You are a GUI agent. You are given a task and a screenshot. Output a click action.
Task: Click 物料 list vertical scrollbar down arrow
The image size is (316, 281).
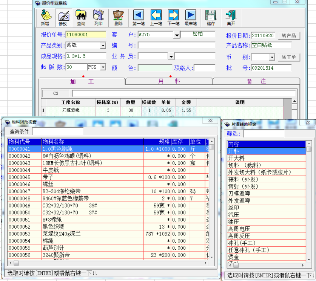pyautogui.click(x=211, y=257)
